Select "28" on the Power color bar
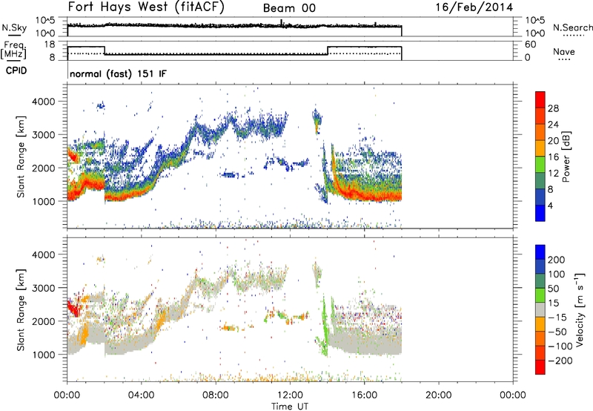This screenshot has height=411, width=593. [x=553, y=108]
